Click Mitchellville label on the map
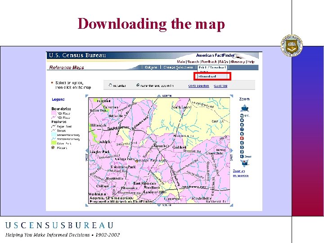Image resolution: width=324 pixels, height=243 pixels. pos(202,198)
